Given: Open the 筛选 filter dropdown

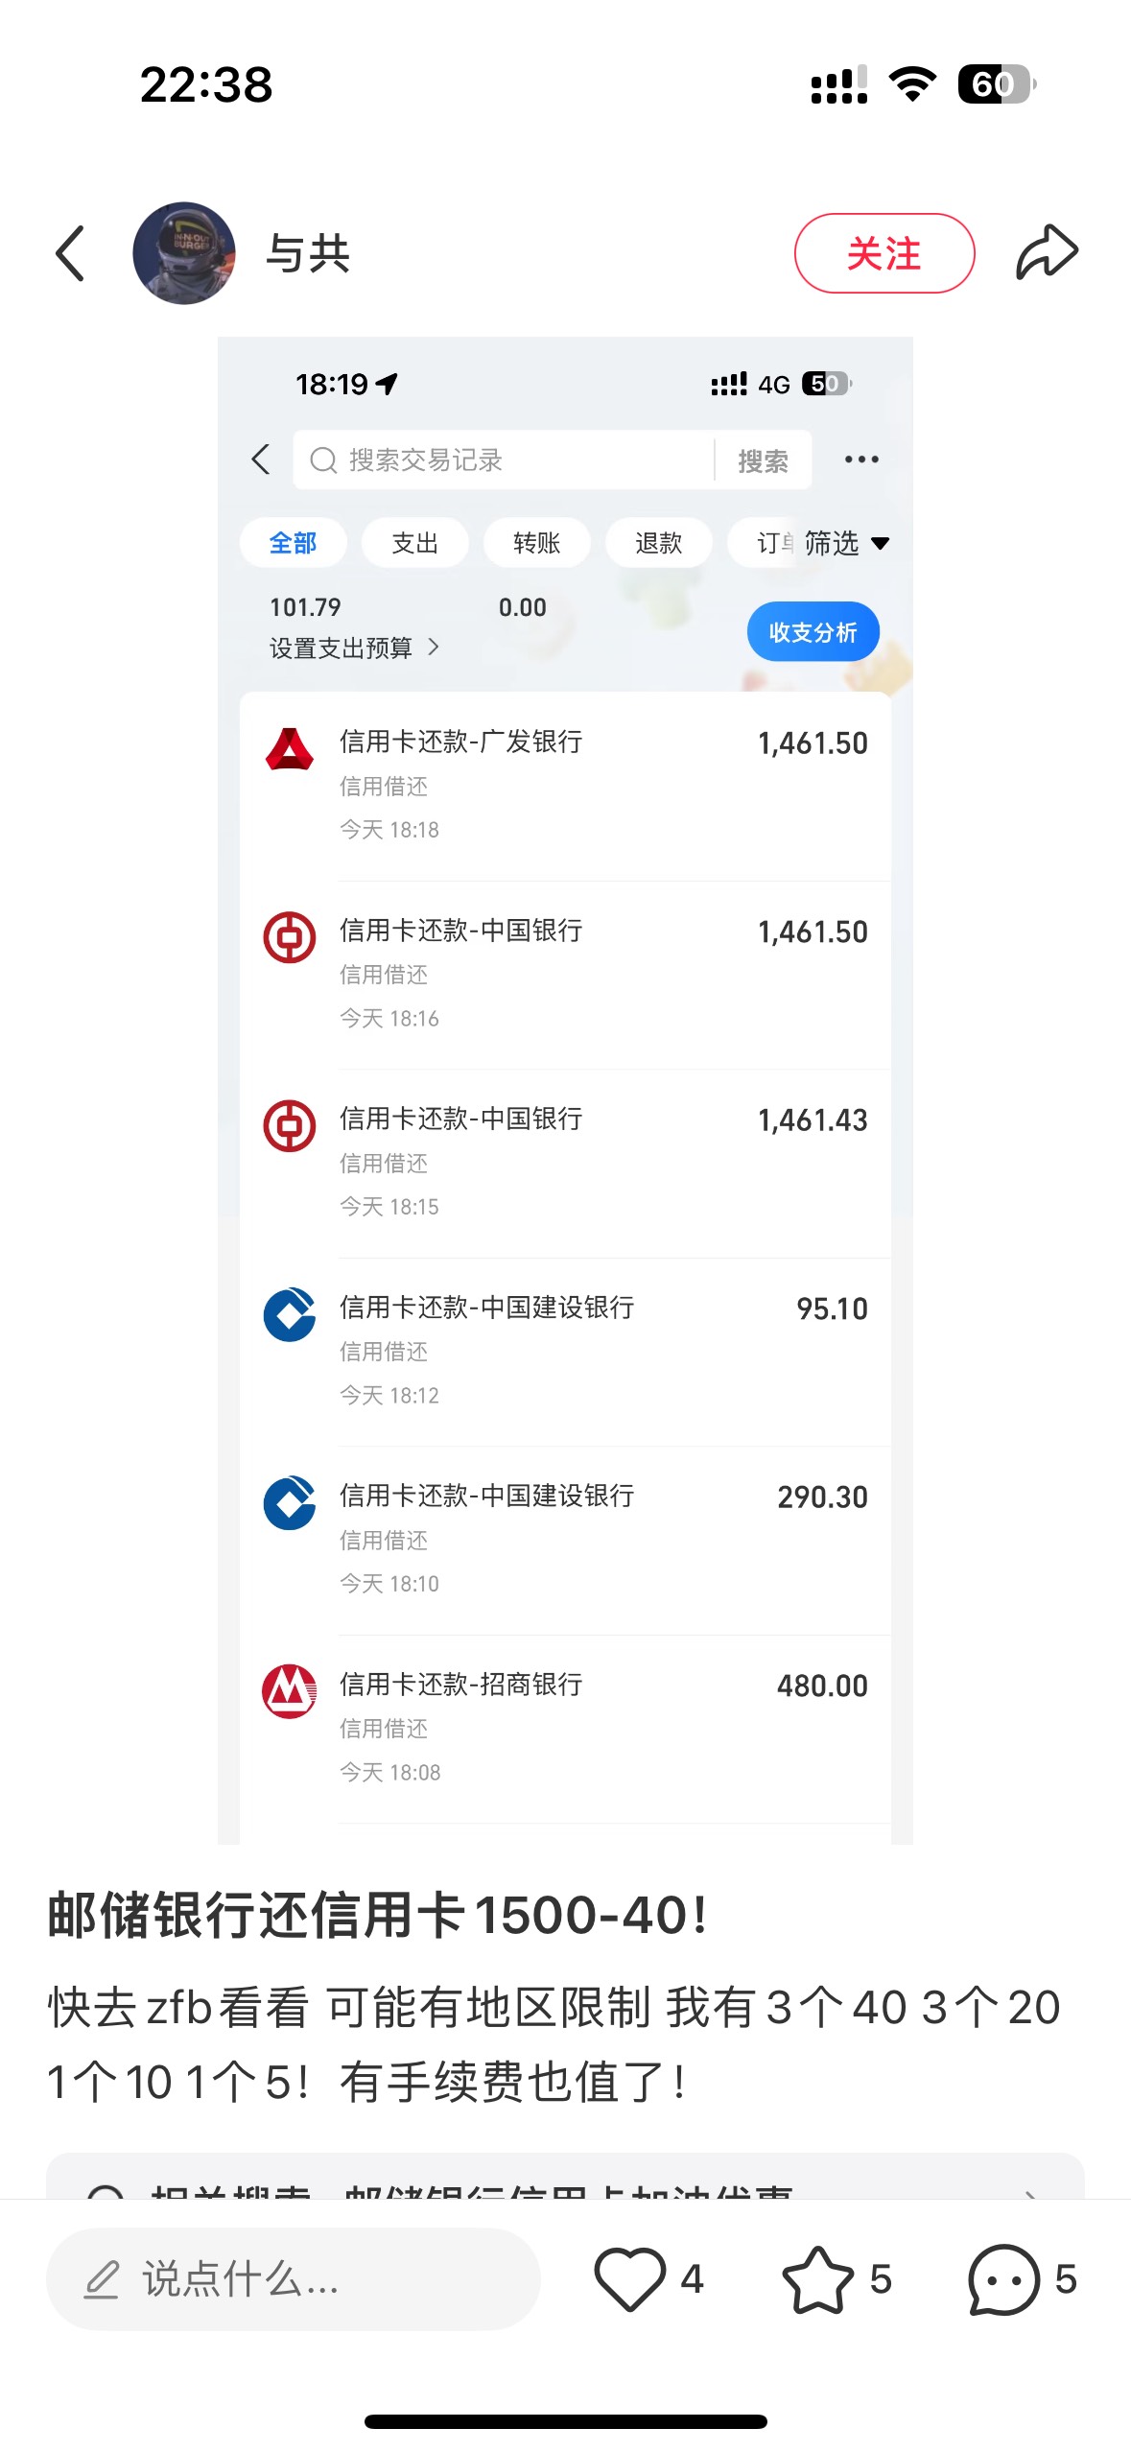Looking at the screenshot, I should 846,544.
